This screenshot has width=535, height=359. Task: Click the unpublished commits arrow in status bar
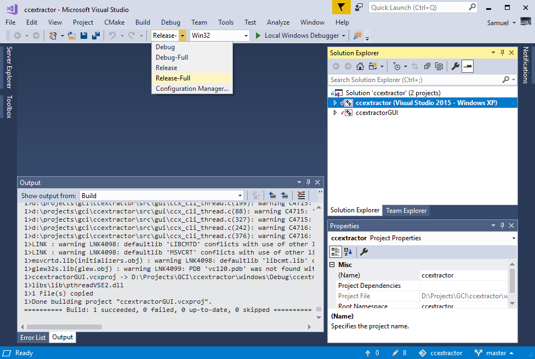[368, 353]
